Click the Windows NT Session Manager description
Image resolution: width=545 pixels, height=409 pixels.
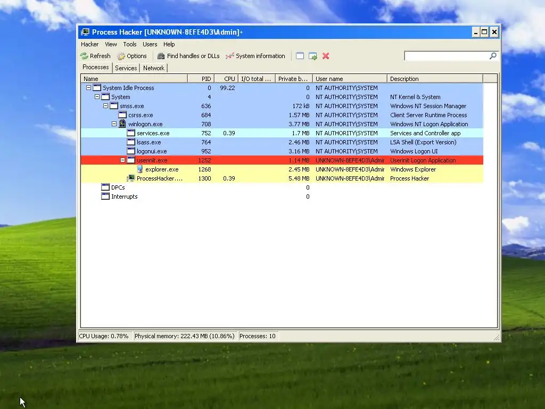(428, 106)
